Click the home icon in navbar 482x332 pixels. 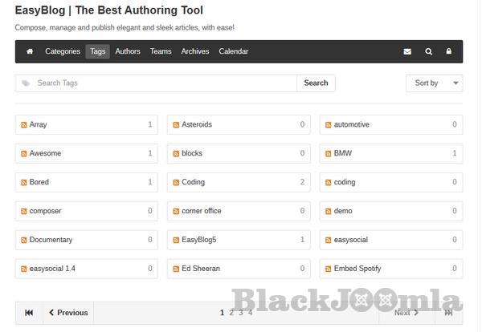pyautogui.click(x=30, y=51)
